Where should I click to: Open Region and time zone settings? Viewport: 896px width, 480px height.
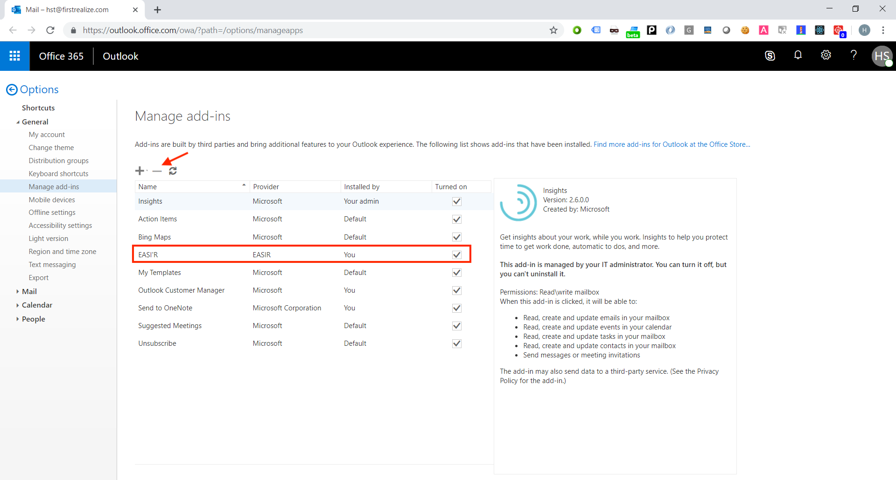click(63, 252)
